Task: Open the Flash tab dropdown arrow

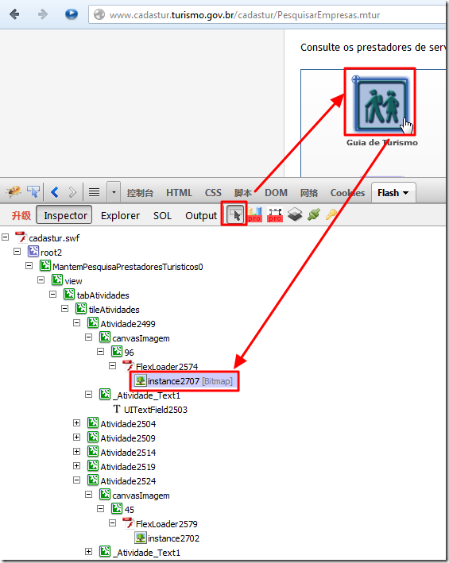Action: coord(406,193)
